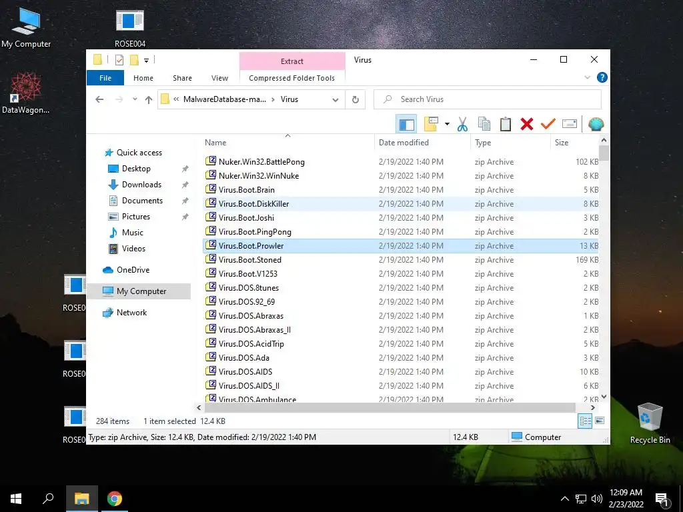683x512 pixels.
Task: Switch to the Home ribbon tab
Action: click(x=143, y=78)
